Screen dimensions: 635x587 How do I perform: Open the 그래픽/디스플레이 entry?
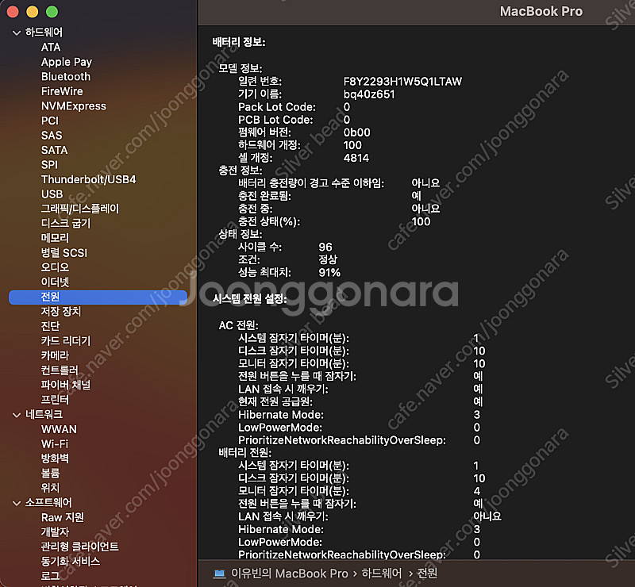[80, 209]
